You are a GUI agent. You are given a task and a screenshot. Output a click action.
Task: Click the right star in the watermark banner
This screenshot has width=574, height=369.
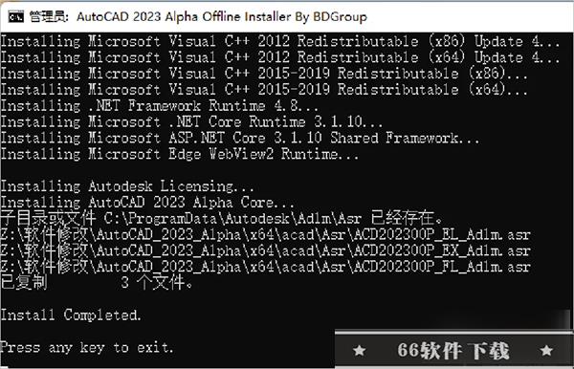tap(546, 350)
